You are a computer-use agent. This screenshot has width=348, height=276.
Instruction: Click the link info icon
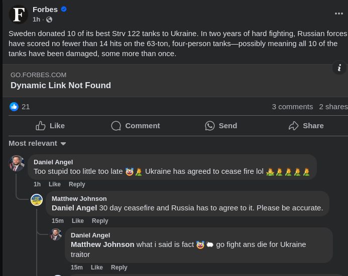[339, 68]
